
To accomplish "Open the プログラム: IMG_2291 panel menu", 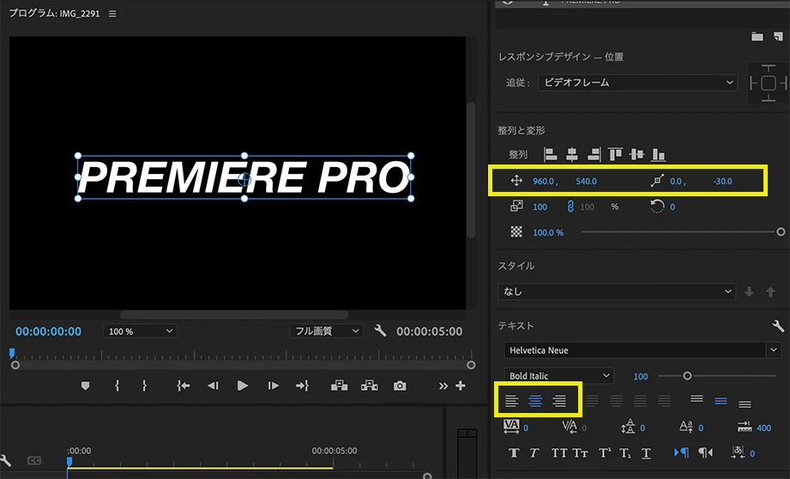I will [x=112, y=14].
